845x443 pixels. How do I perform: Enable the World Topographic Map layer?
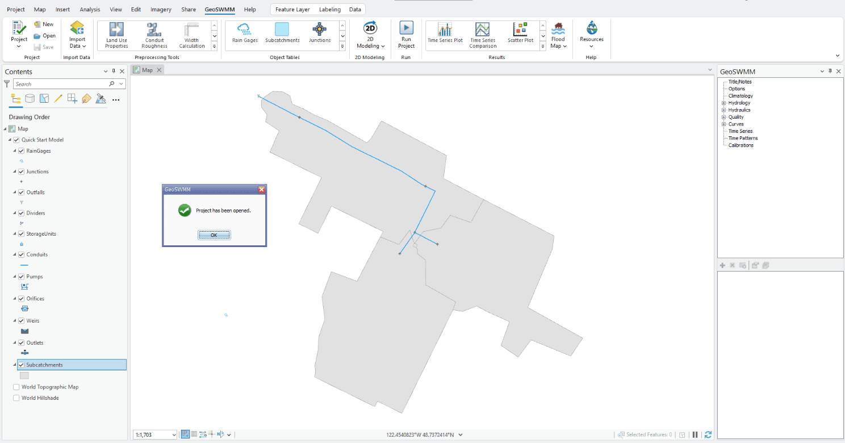16,387
